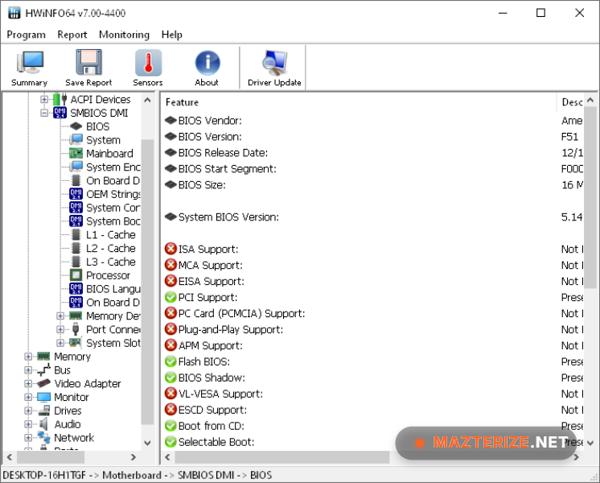Select the BIOS Vendor row

(x=373, y=121)
